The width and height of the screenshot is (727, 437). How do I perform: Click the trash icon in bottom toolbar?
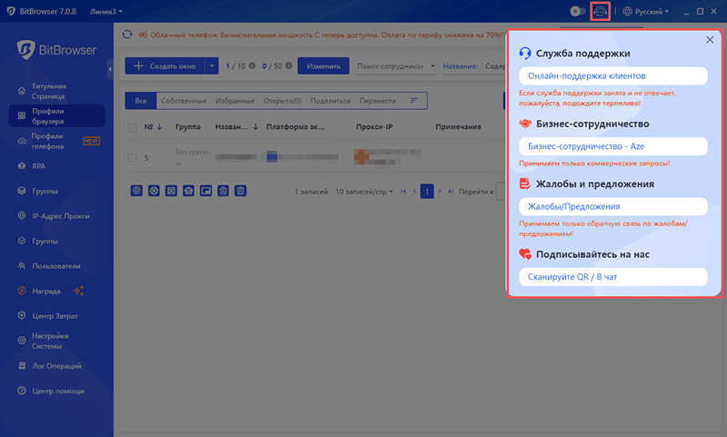tap(241, 191)
